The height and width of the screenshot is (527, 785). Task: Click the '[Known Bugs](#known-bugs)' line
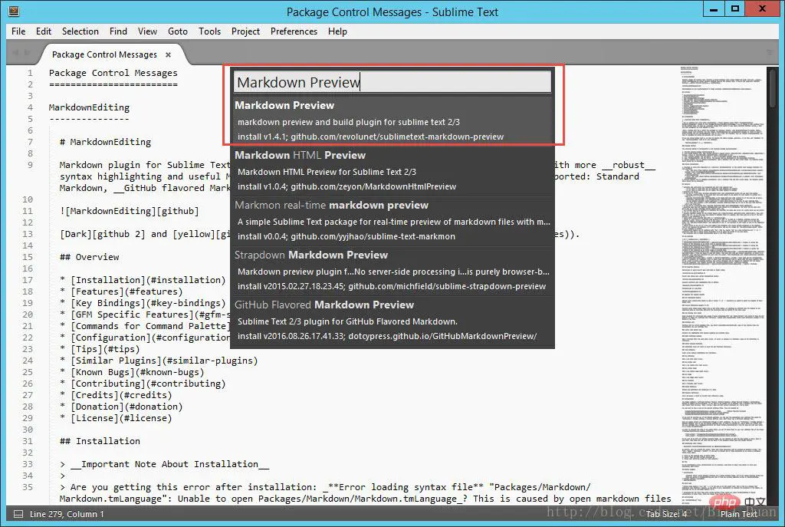pos(132,373)
